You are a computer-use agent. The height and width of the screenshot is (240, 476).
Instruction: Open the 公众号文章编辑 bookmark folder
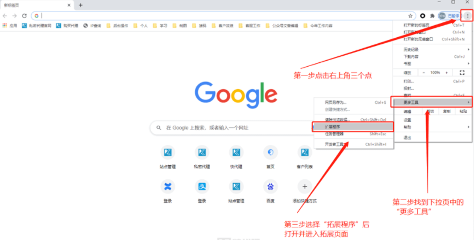click(282, 26)
